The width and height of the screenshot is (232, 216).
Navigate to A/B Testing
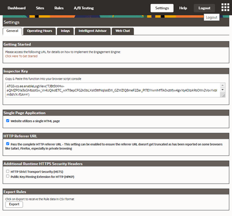(83, 8)
